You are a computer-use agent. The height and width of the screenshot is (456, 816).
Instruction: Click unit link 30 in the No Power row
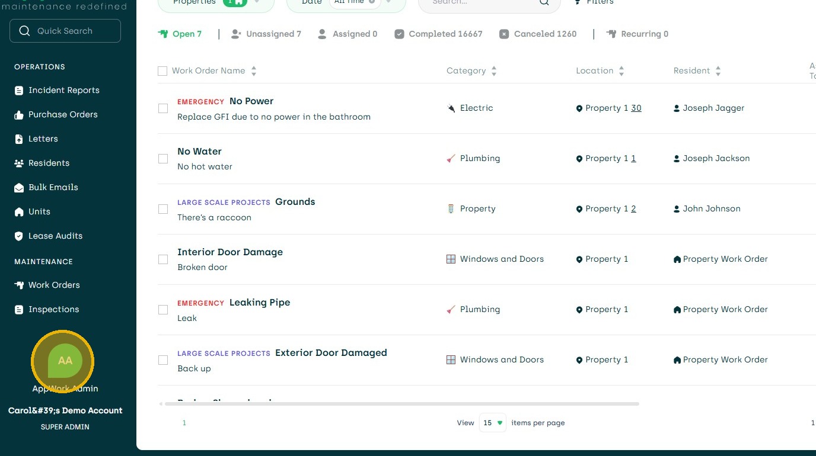[x=636, y=108]
